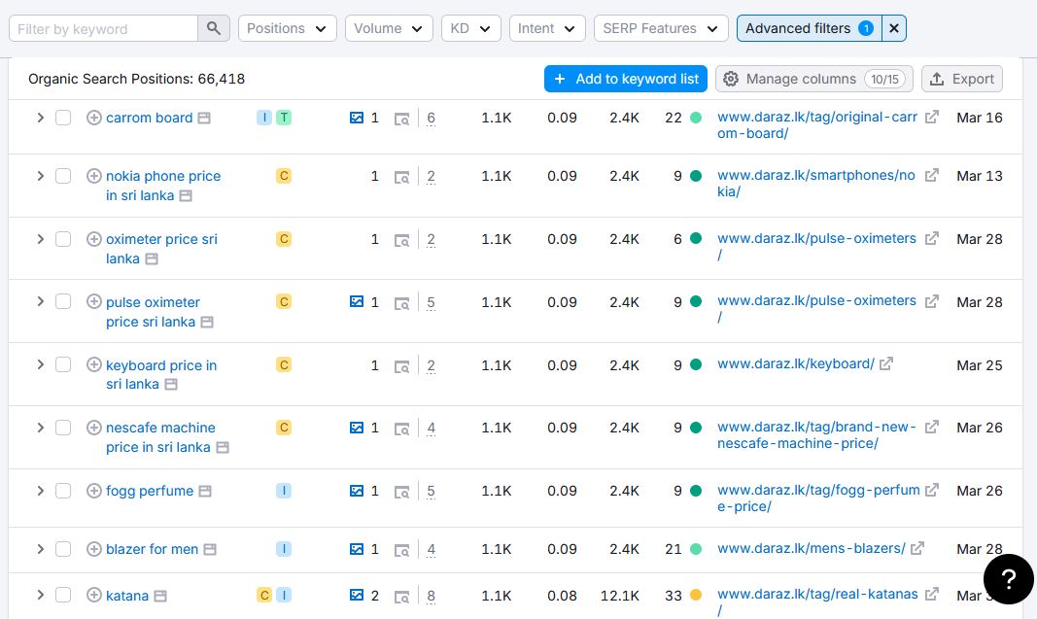The height and width of the screenshot is (619, 1037).
Task: Click Add to keyword list button
Action: click(x=625, y=79)
